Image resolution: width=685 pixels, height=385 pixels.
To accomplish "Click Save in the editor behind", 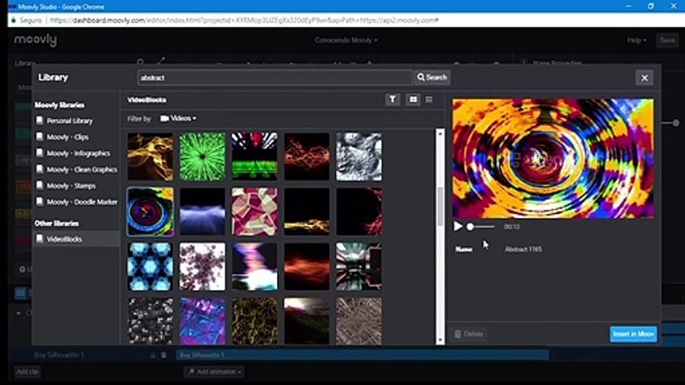I will coord(667,40).
